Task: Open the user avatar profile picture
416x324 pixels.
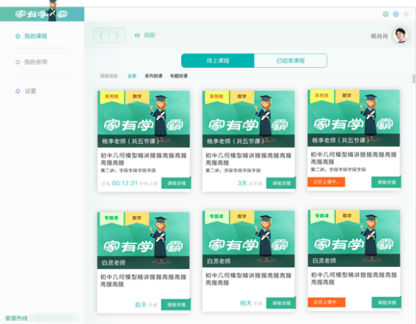Action: [401, 35]
